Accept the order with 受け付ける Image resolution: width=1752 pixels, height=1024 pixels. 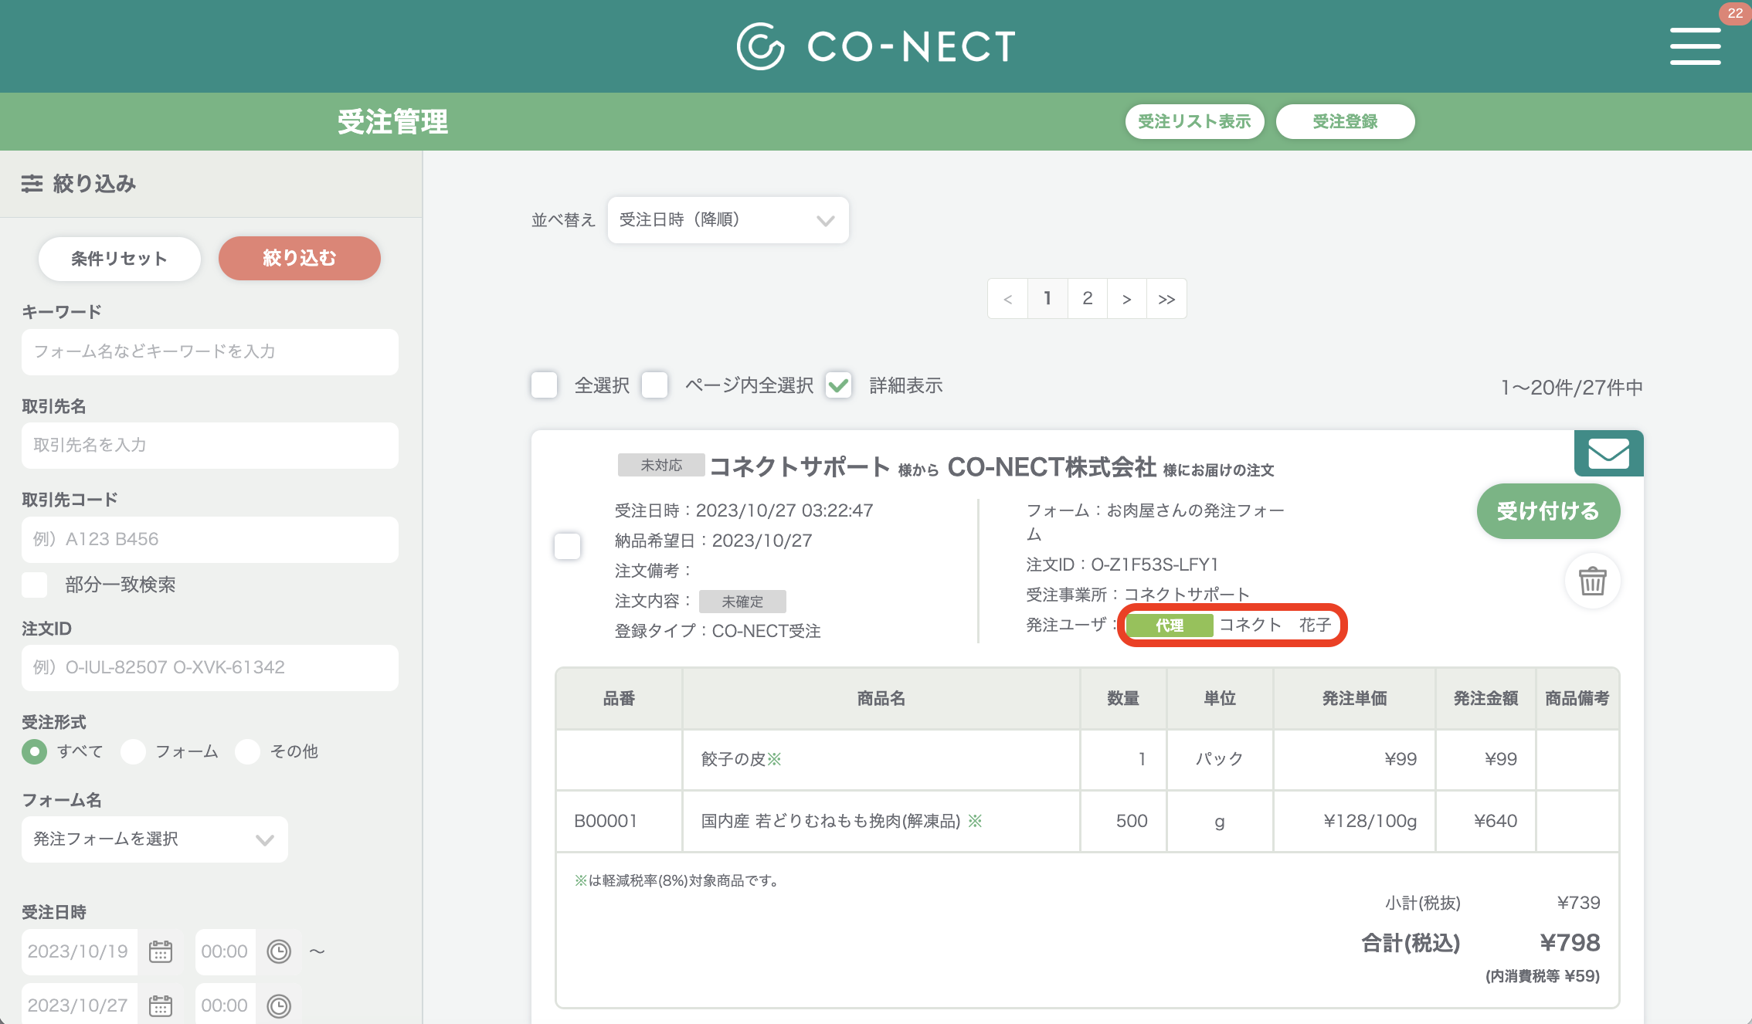[x=1548, y=511]
